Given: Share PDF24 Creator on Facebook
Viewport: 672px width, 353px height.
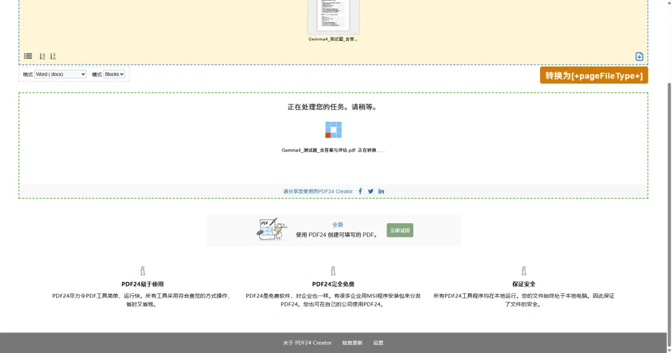Looking at the screenshot, I should (360, 191).
